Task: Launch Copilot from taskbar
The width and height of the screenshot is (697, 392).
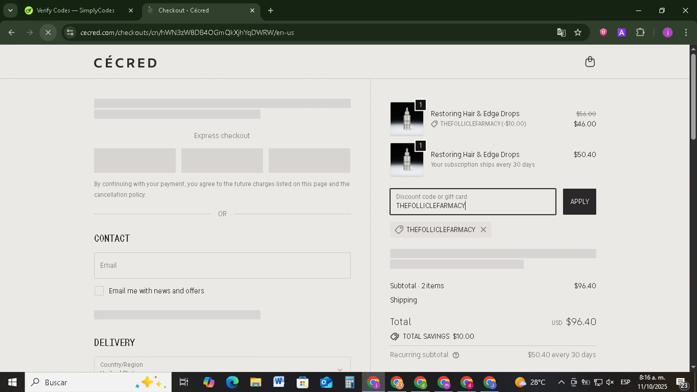Action: pos(209,382)
